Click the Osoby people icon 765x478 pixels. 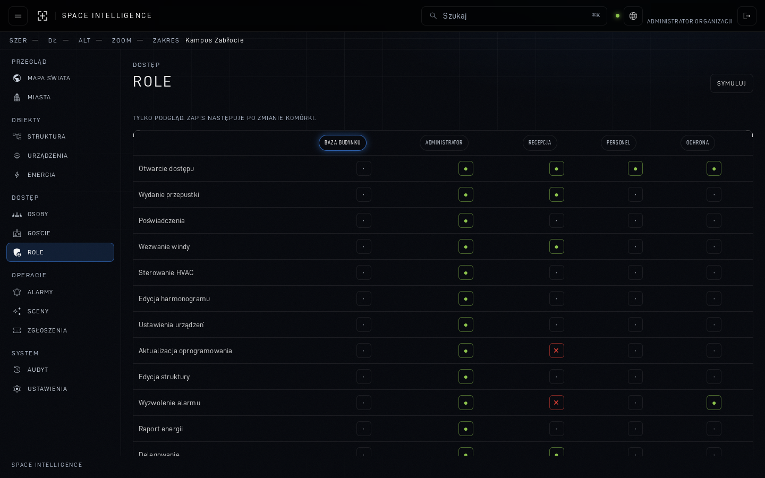pyautogui.click(x=17, y=214)
